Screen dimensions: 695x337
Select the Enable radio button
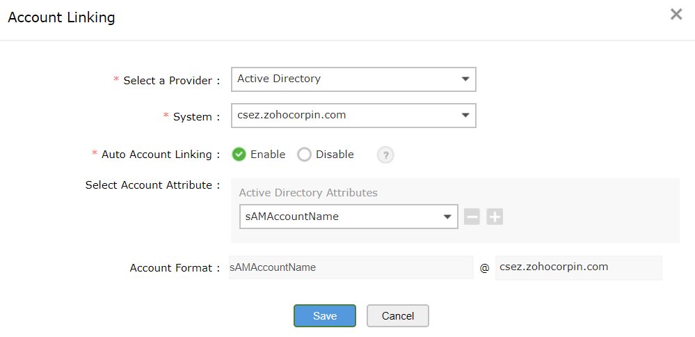tap(239, 155)
